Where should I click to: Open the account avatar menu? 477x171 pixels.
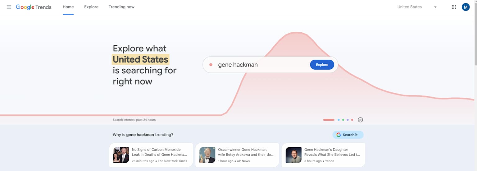point(466,7)
